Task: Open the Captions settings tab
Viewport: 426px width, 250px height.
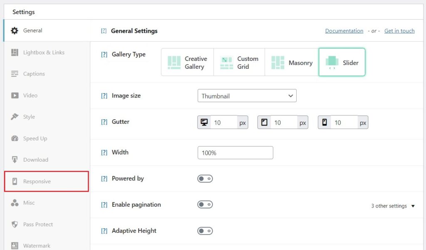Action: tap(34, 74)
